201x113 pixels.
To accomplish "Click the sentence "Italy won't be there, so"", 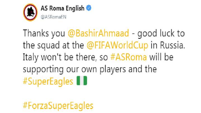I will (x=65, y=57).
